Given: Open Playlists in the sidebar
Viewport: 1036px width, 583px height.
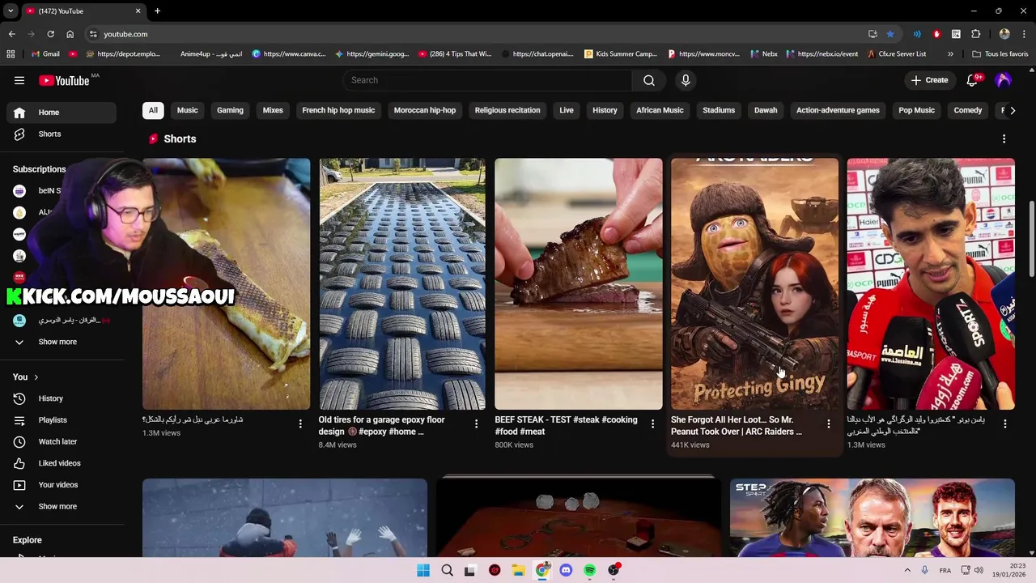Looking at the screenshot, I should (x=62, y=420).
